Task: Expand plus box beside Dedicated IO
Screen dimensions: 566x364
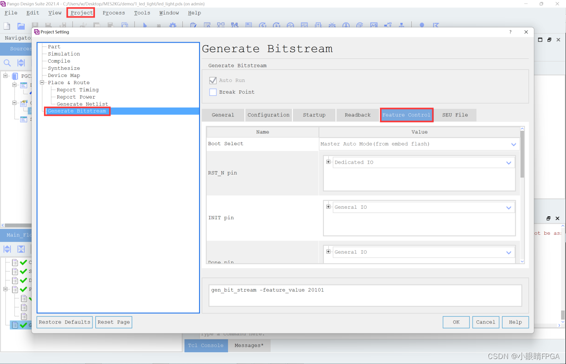Action: tap(328, 162)
